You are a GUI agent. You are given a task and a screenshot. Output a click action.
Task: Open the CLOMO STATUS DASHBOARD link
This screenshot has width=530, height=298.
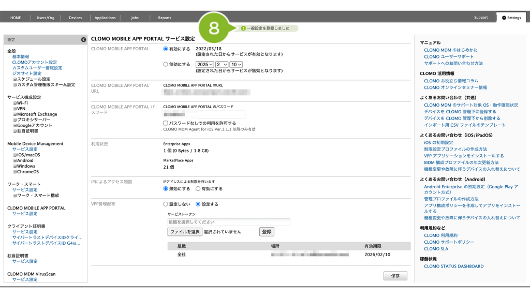453,266
